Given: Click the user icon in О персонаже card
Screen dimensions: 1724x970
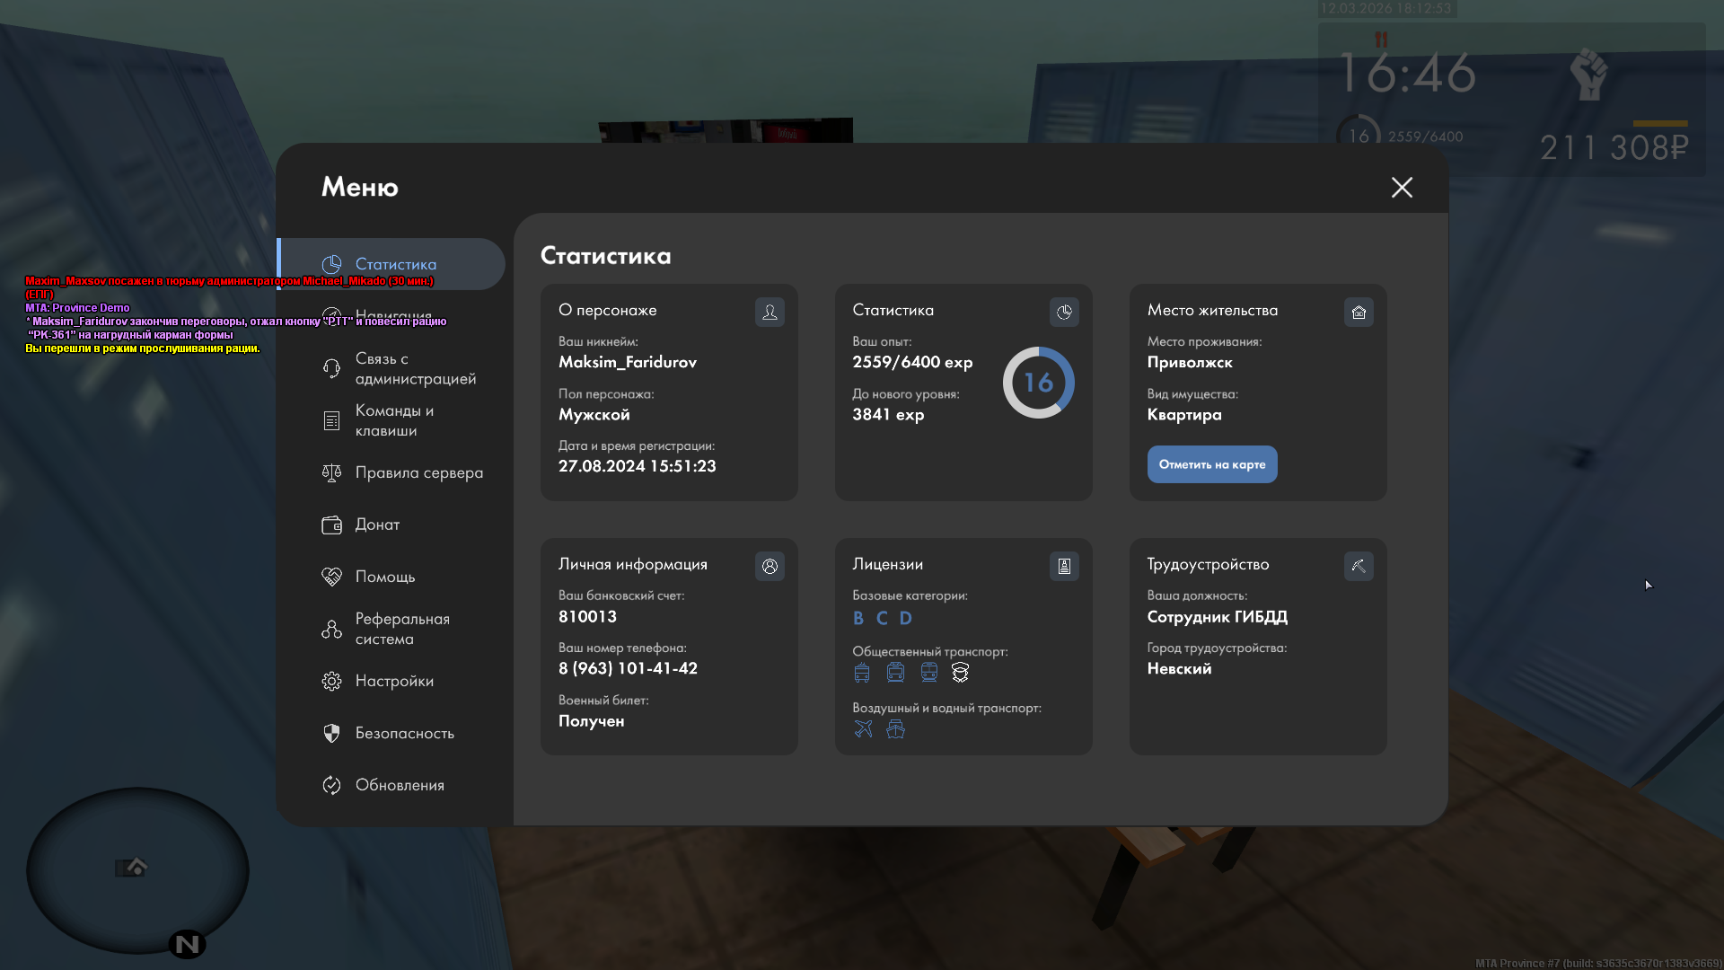Looking at the screenshot, I should (x=770, y=313).
